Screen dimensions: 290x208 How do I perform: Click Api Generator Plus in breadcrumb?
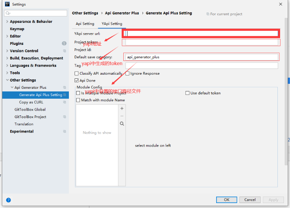coord(122,13)
